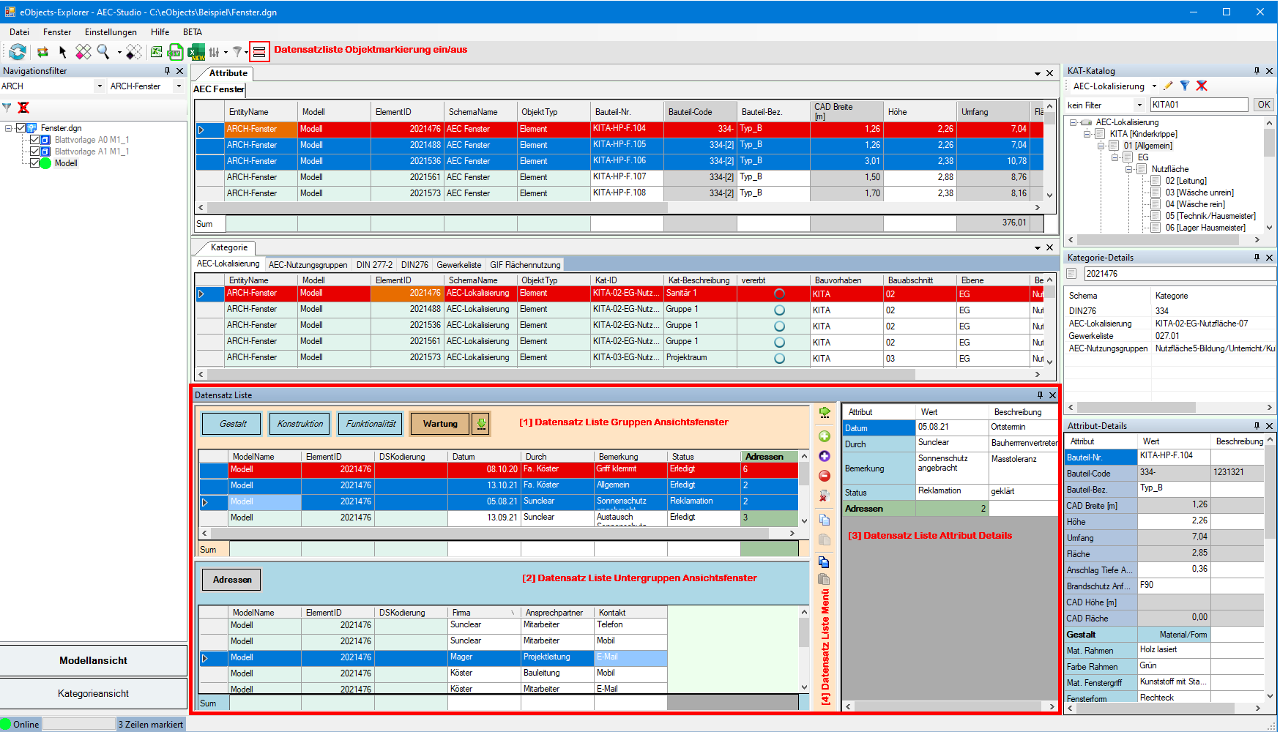The image size is (1280, 732).
Task: Toggle the Datensatzliste list icon in the toolbar
Action: (259, 51)
